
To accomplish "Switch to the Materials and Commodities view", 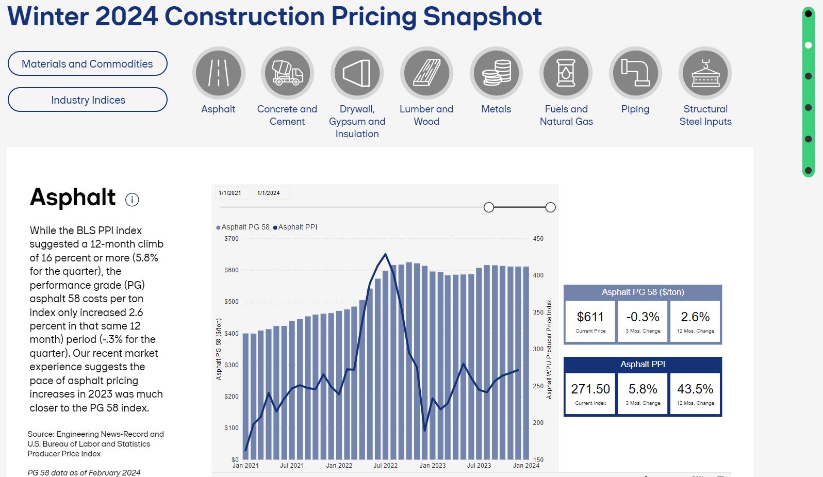I will tap(87, 63).
